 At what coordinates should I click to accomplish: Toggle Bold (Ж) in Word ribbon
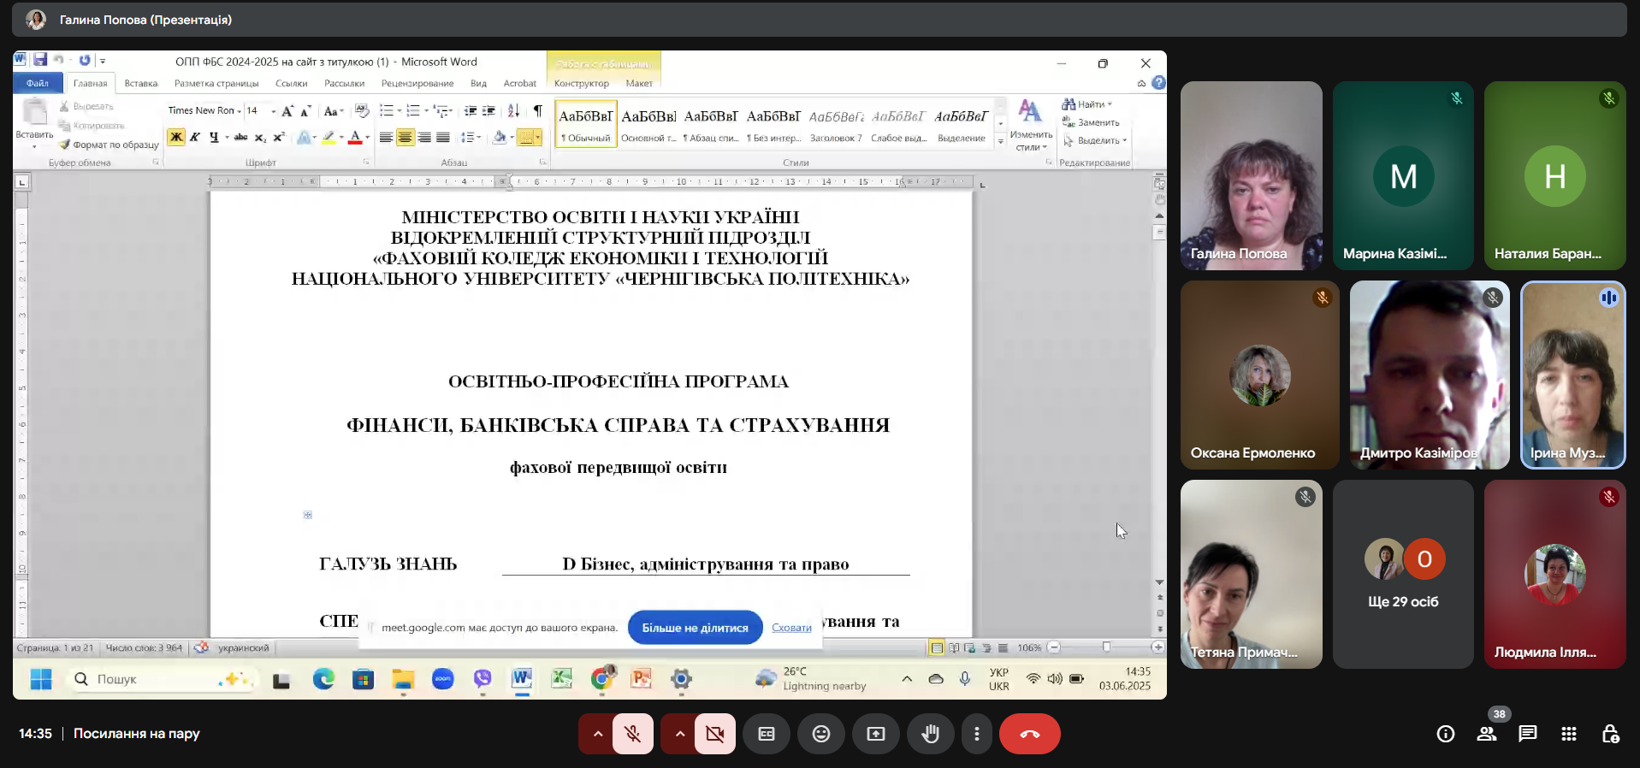coord(176,137)
